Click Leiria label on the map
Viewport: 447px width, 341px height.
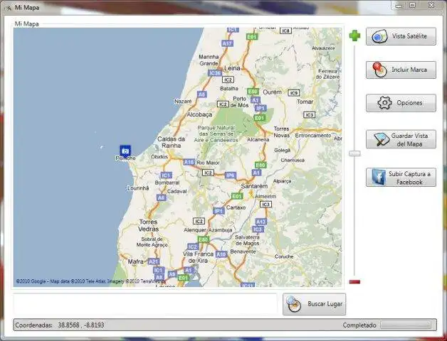pyautogui.click(x=232, y=68)
